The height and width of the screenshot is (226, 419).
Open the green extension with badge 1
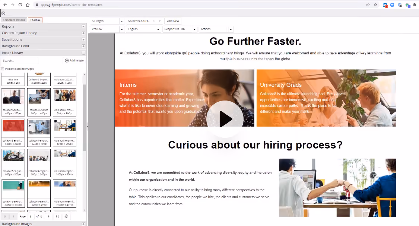point(407,5)
